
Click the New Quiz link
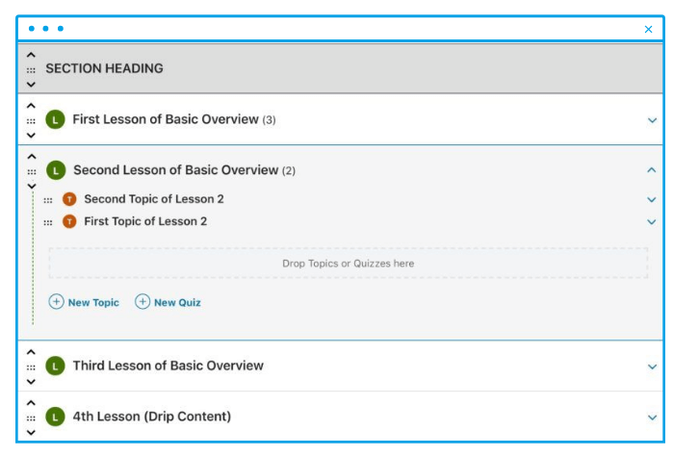[177, 302]
